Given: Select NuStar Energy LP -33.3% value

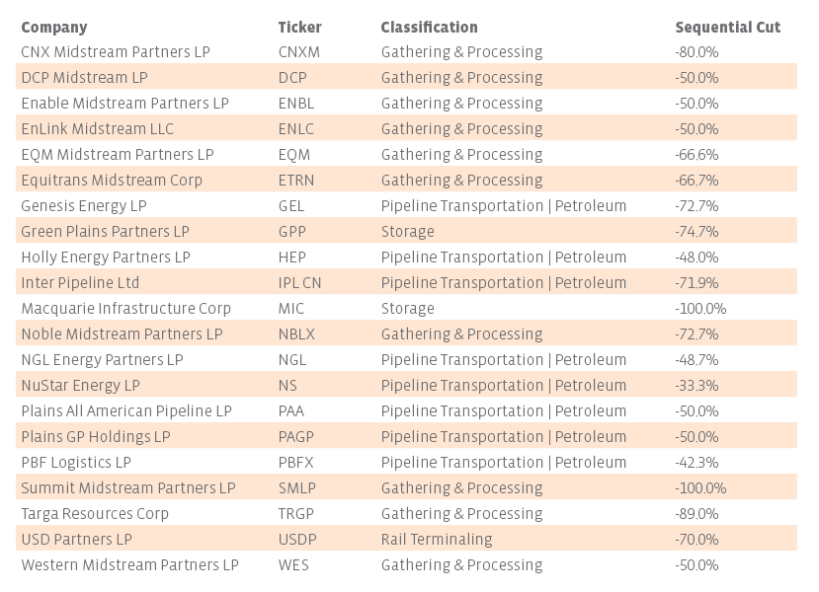Looking at the screenshot, I should pyautogui.click(x=696, y=386).
